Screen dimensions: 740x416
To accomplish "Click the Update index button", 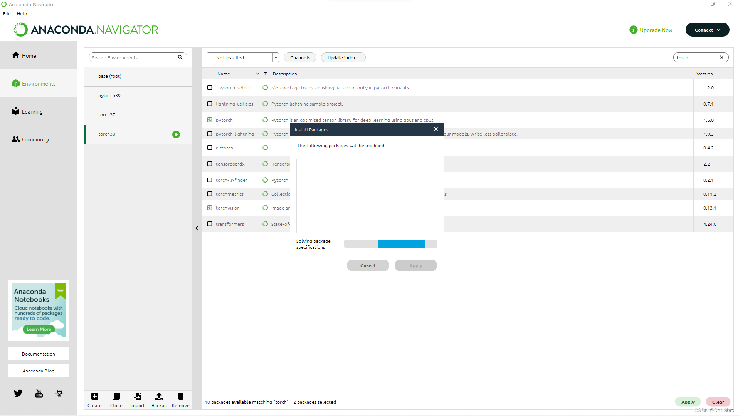I will 343,57.
